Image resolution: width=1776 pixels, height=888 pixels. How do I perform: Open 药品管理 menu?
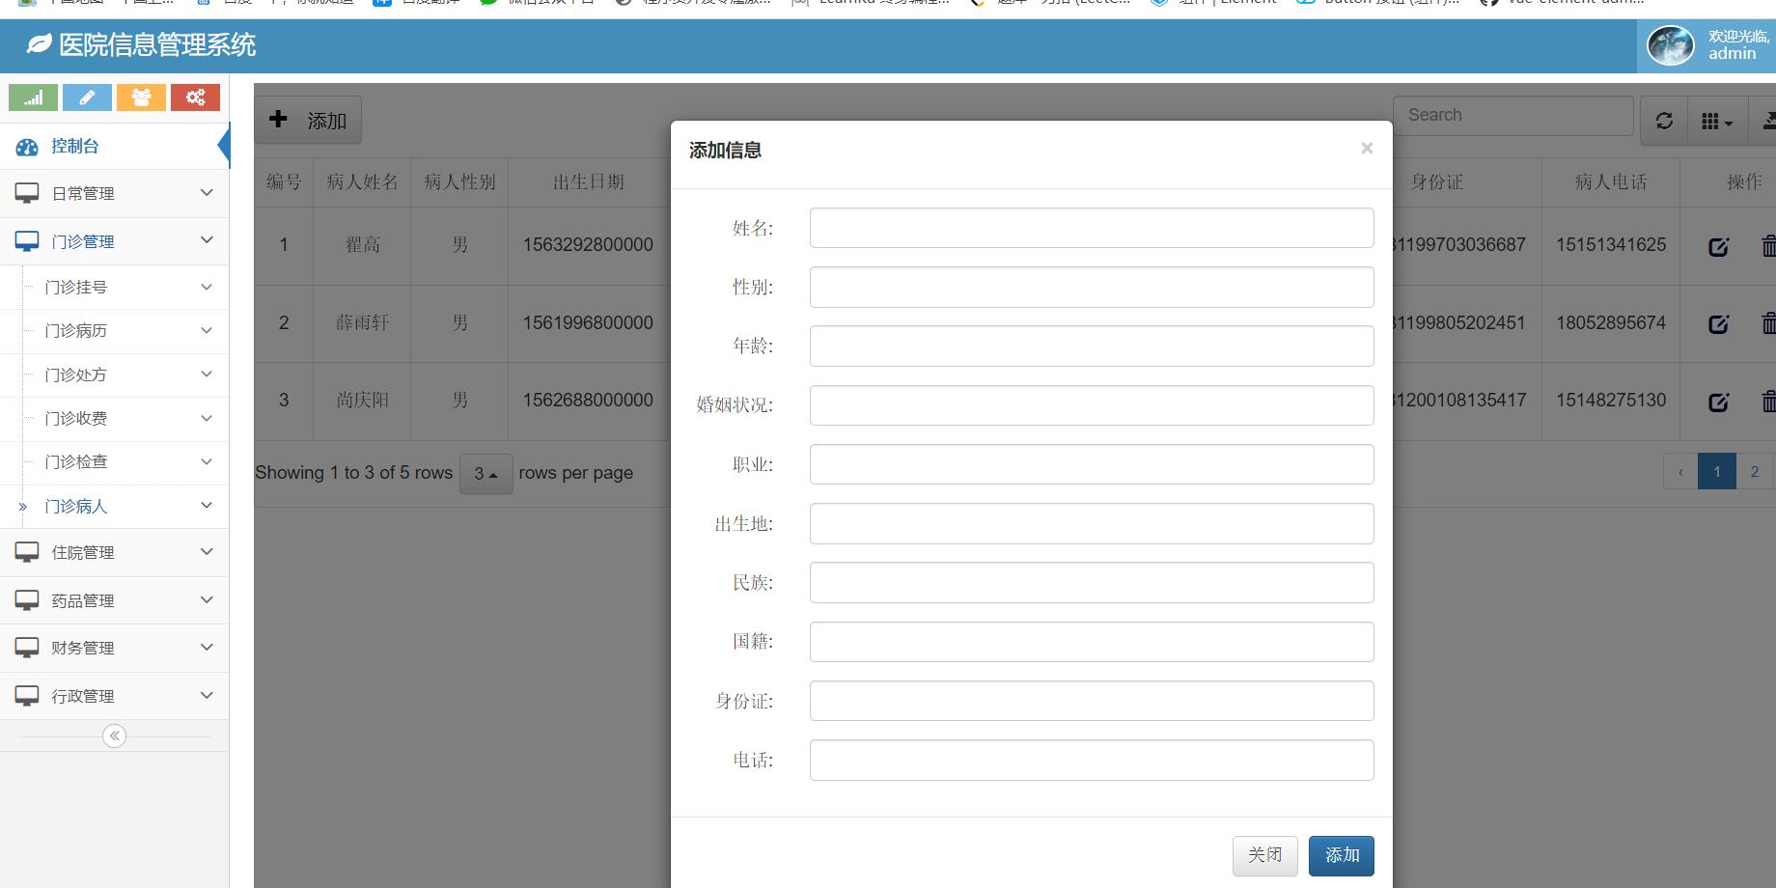[x=114, y=600]
